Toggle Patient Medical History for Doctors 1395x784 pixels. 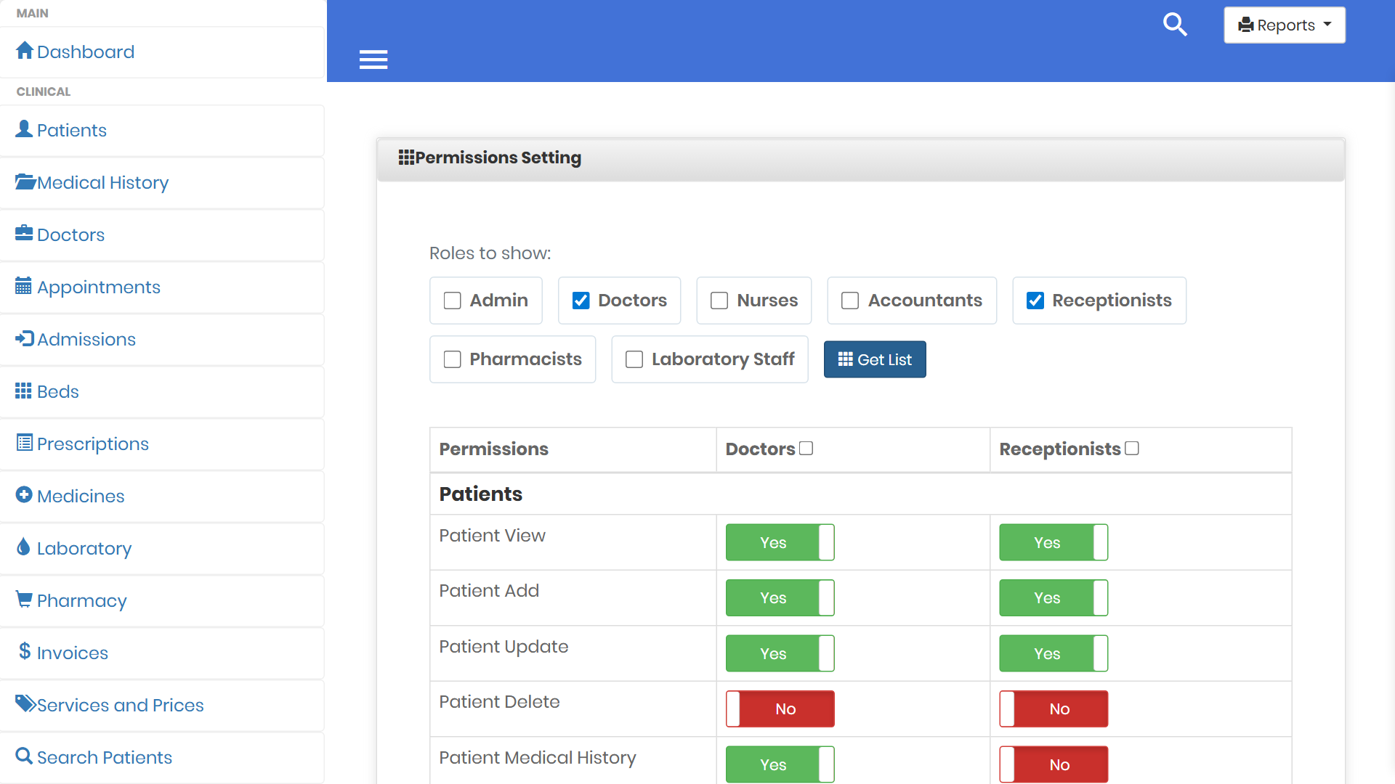click(x=780, y=764)
